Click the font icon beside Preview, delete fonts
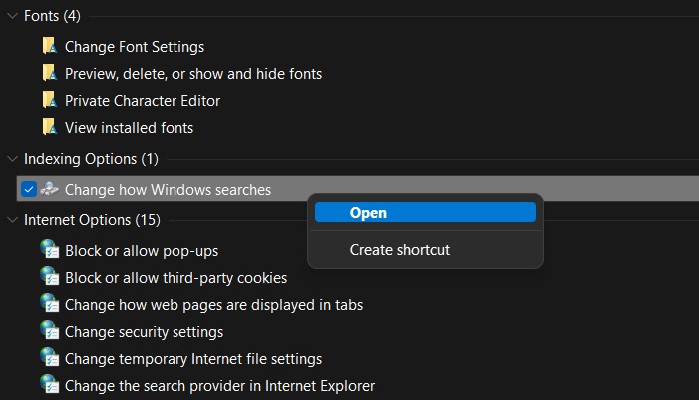 pos(50,73)
